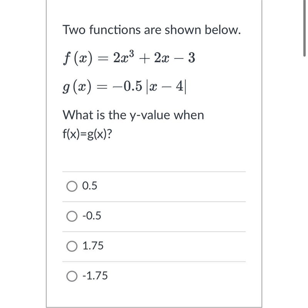Viewport: 308px width, 308px height.
Task: Click the 0.5 answer label text
Action: pyautogui.click(x=90, y=186)
